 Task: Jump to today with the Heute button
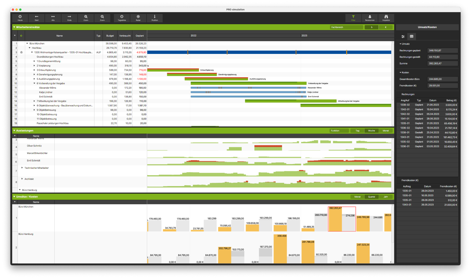pyautogui.click(x=20, y=18)
